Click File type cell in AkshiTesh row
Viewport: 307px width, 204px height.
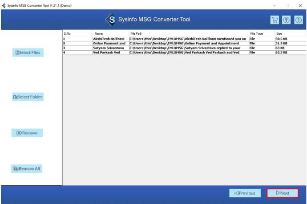click(262, 39)
